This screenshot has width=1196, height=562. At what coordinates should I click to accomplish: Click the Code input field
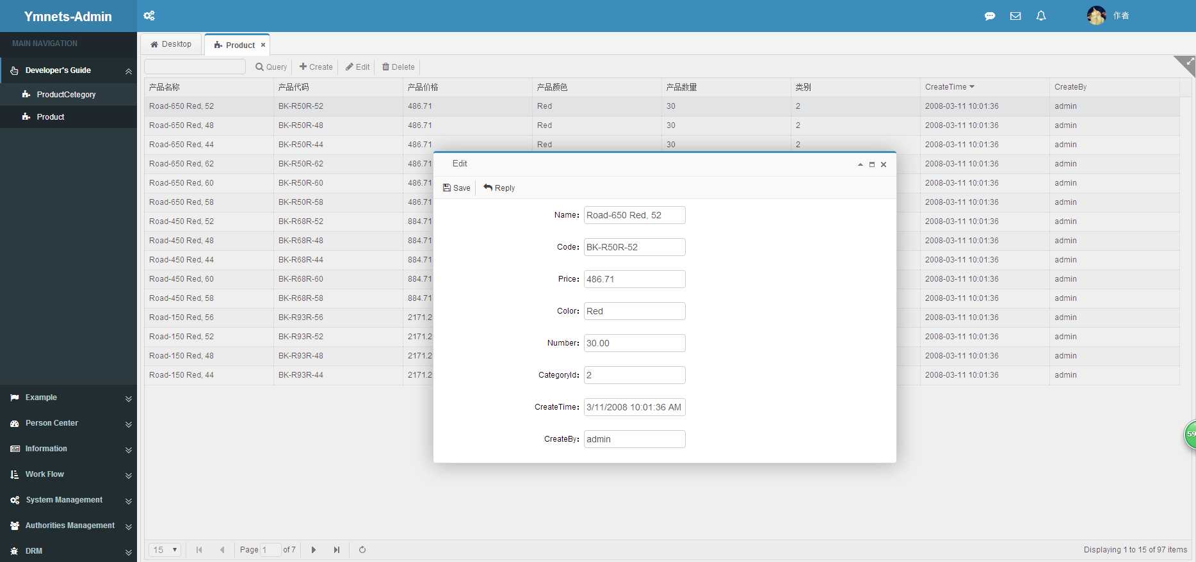(634, 247)
